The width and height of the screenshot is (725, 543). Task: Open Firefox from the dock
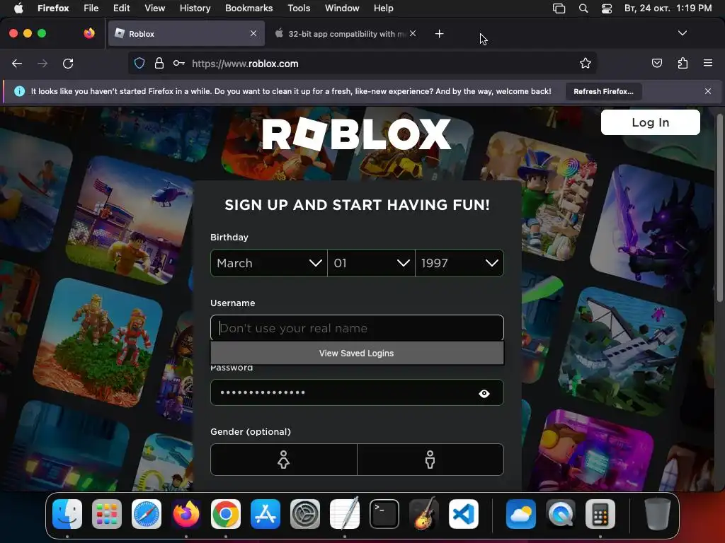[186, 514]
